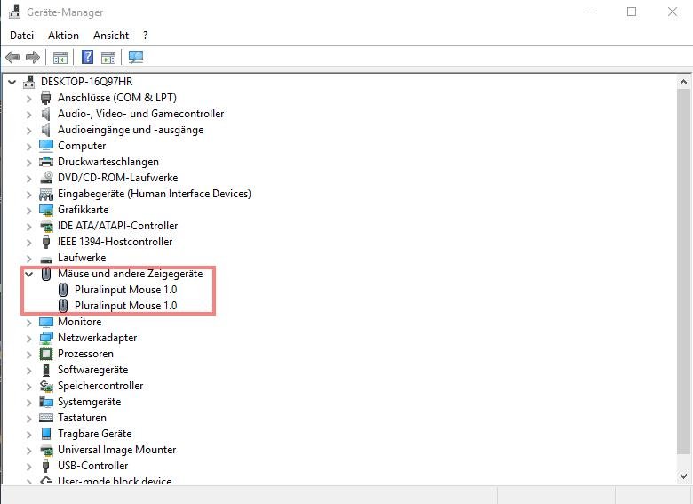Expand the Computer node

click(28, 147)
